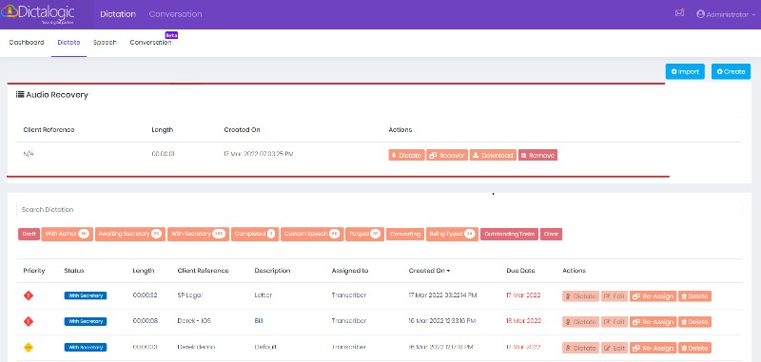
Task: Switch to the Conversation beta tab
Action: 151,42
